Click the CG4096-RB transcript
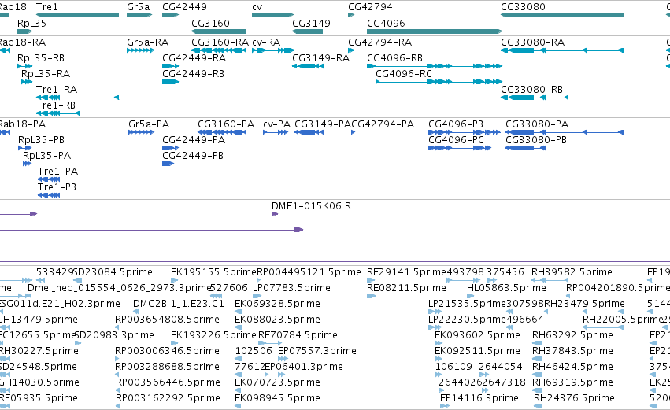670x410 pixels. [x=435, y=66]
